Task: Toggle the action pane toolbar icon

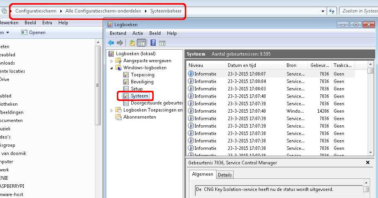Action: 162,43
